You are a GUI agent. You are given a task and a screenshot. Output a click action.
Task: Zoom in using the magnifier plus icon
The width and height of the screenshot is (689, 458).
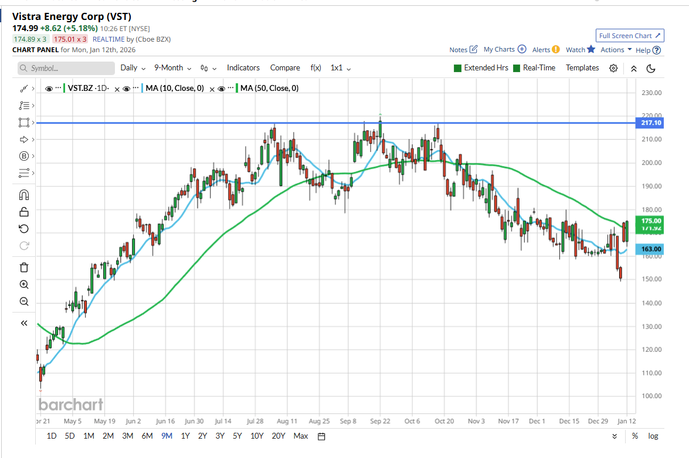click(24, 284)
